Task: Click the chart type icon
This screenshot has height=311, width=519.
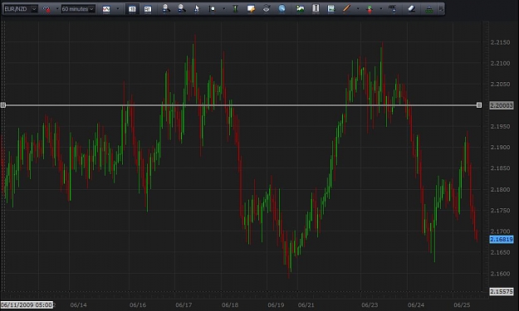Action: tap(106, 9)
